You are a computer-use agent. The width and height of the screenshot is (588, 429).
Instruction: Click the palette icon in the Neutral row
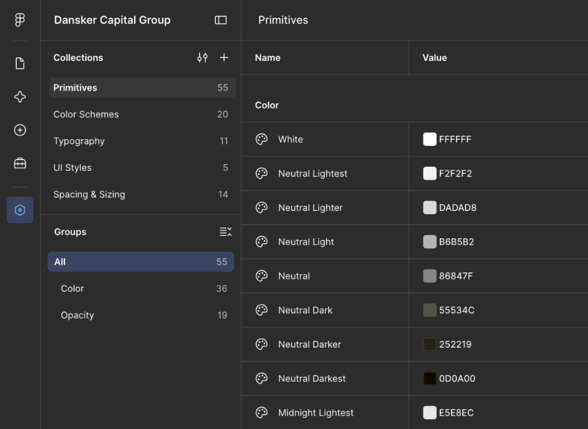[x=261, y=276]
